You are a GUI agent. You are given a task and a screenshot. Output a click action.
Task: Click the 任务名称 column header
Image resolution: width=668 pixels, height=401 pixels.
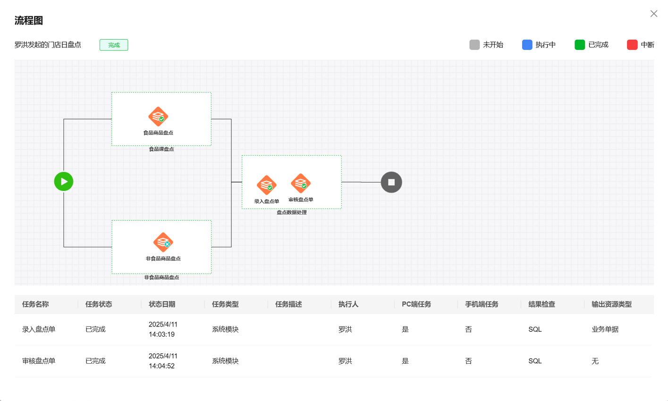[35, 304]
